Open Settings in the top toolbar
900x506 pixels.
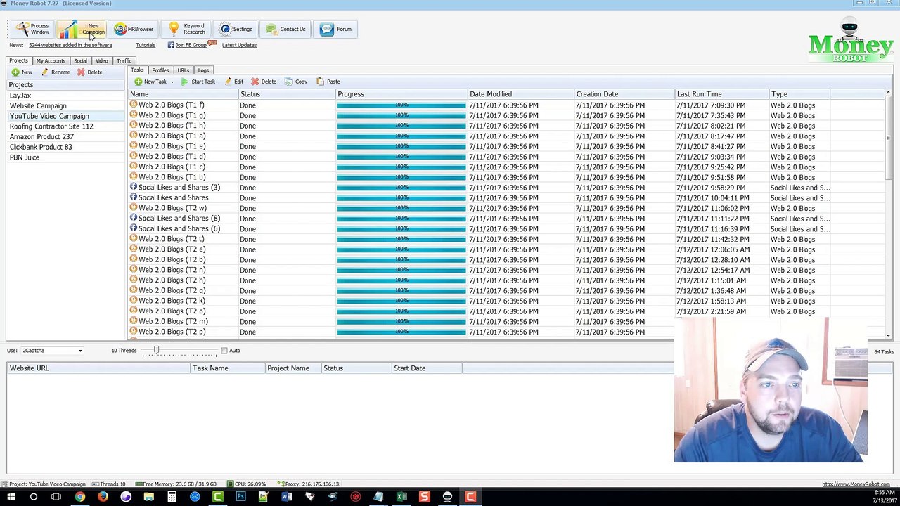click(236, 29)
